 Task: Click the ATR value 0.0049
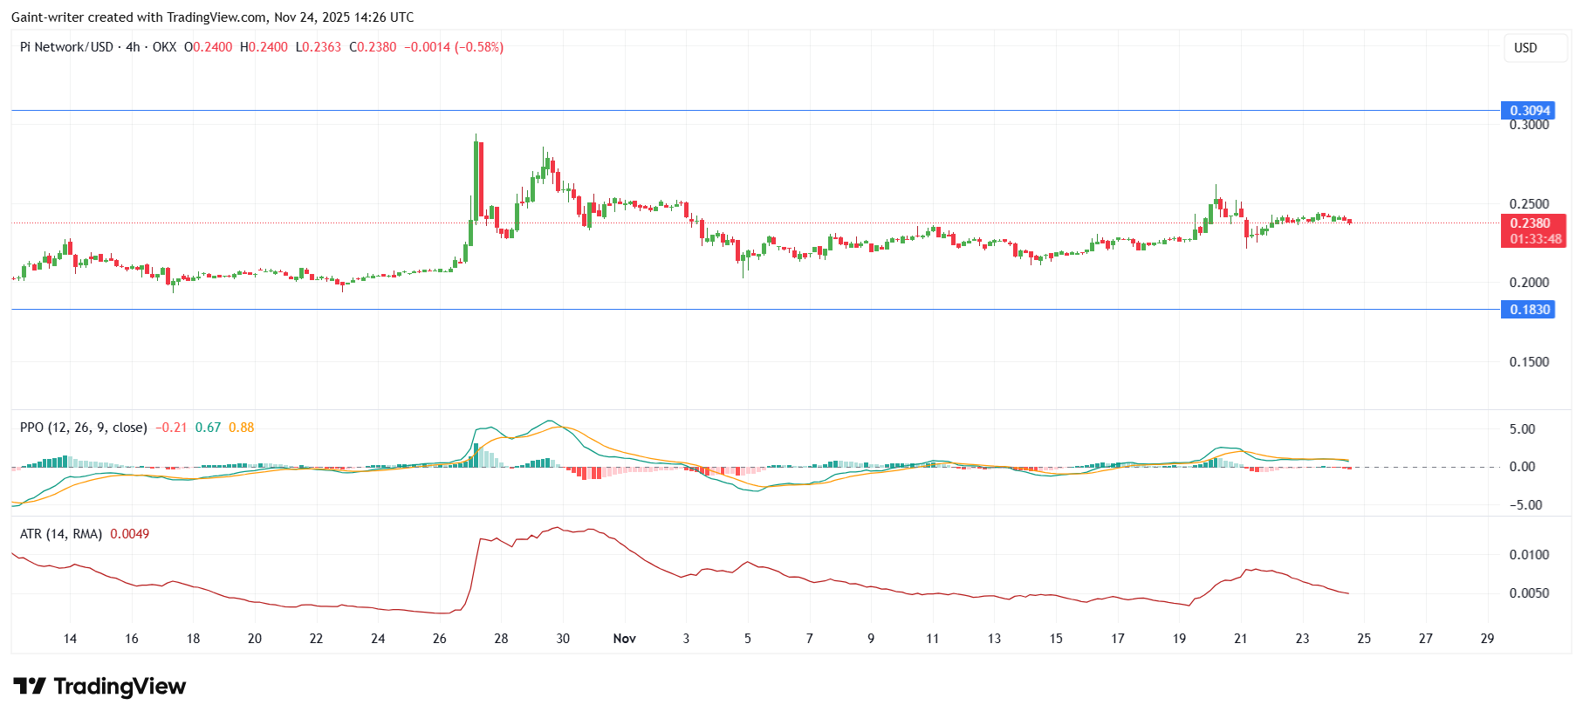pos(129,534)
